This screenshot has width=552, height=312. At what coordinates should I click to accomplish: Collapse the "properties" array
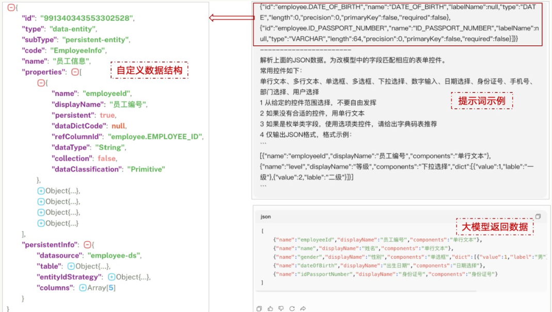tap(75, 72)
